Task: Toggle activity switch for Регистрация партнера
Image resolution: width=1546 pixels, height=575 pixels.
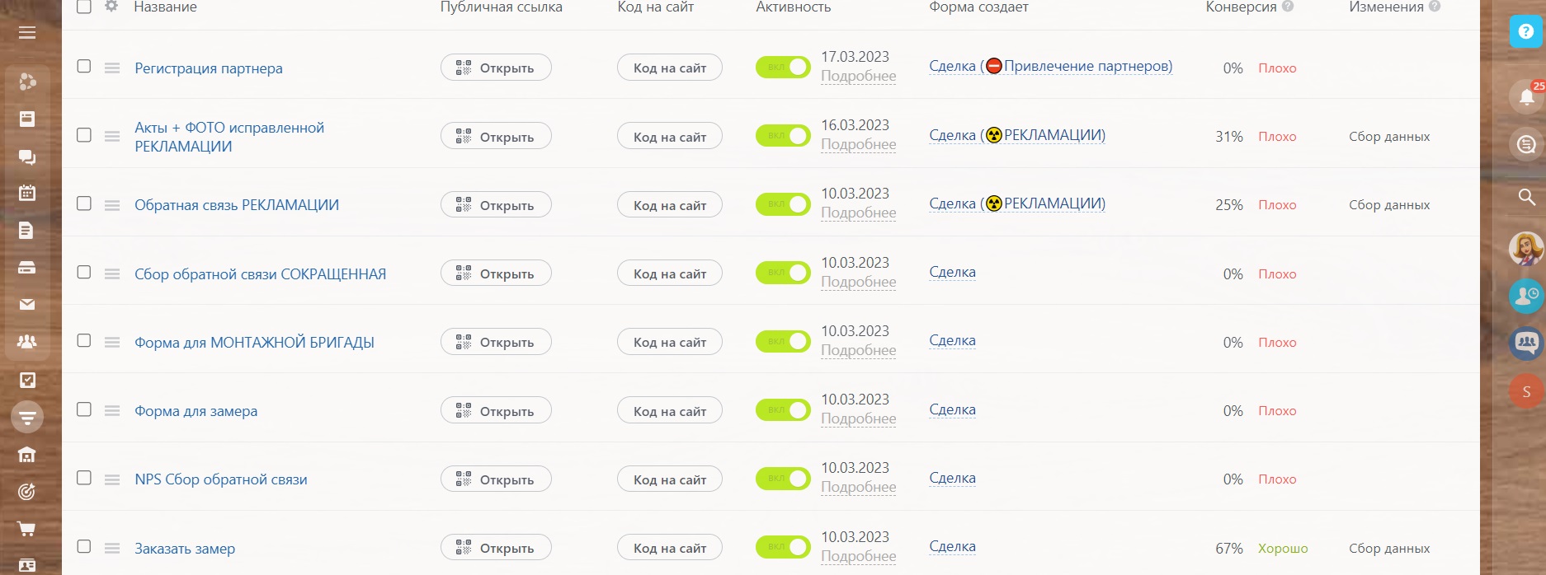Action: [x=783, y=68]
